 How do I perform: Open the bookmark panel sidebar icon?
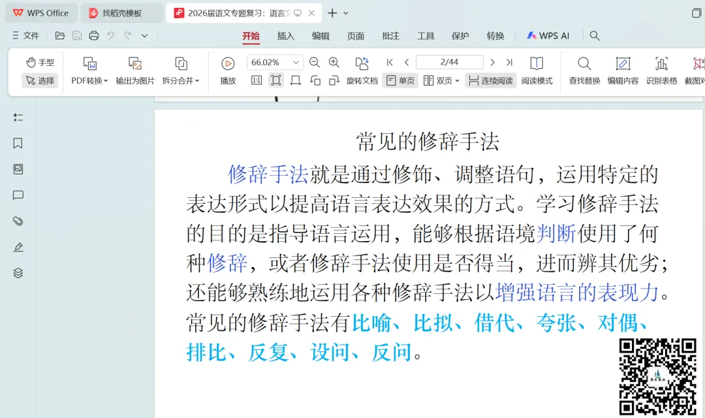[x=18, y=143]
